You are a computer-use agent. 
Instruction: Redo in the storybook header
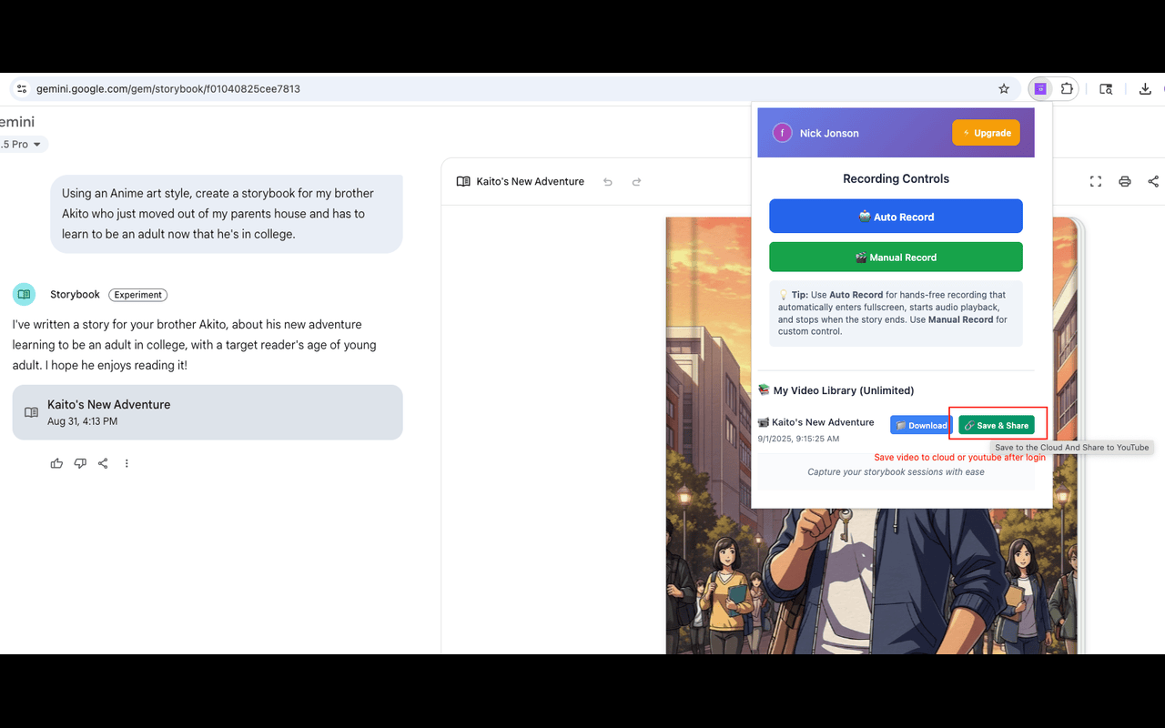pos(636,182)
